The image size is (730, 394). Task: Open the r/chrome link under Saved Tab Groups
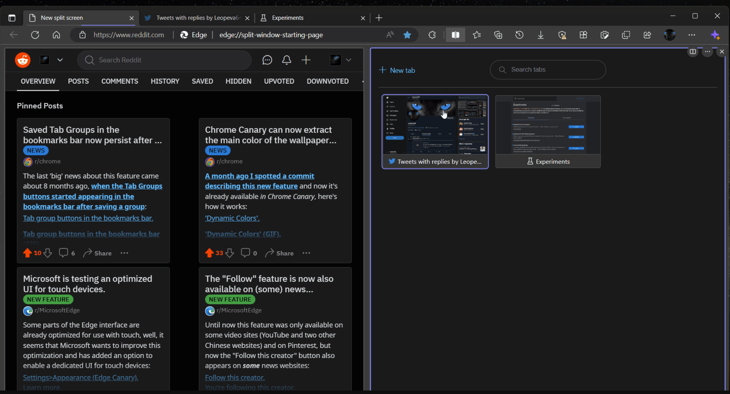tap(47, 161)
